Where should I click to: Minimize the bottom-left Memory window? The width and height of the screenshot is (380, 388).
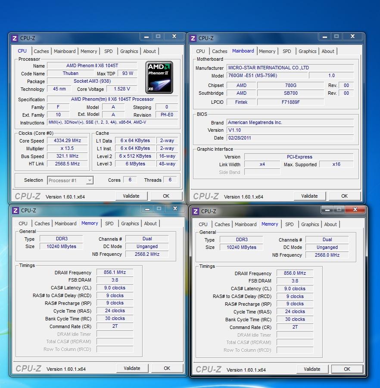coord(147,209)
